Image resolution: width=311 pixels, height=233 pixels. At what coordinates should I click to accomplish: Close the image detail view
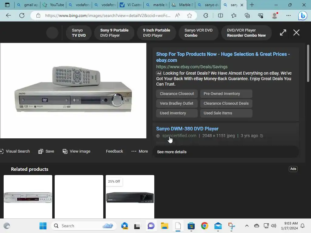[x=296, y=32]
